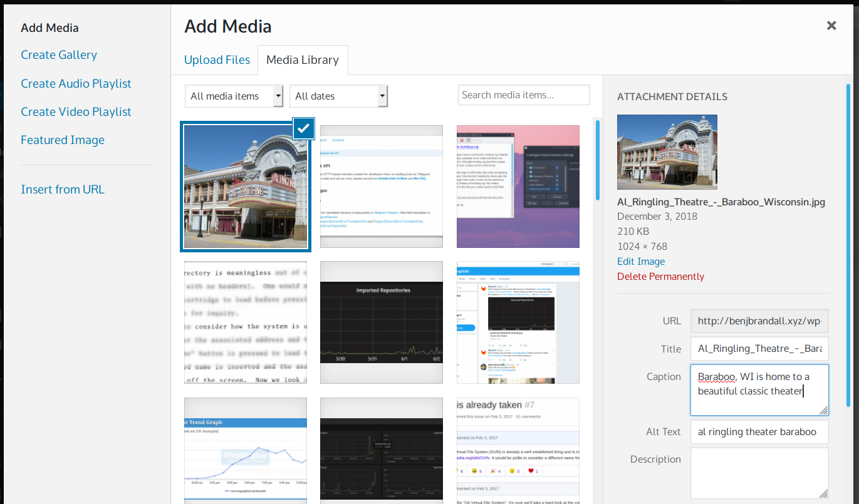The width and height of the screenshot is (859, 504).
Task: Open the Featured Image section
Action: pos(63,140)
